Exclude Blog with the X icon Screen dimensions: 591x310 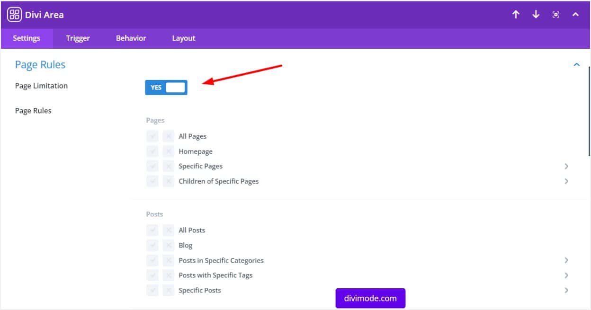click(x=169, y=246)
